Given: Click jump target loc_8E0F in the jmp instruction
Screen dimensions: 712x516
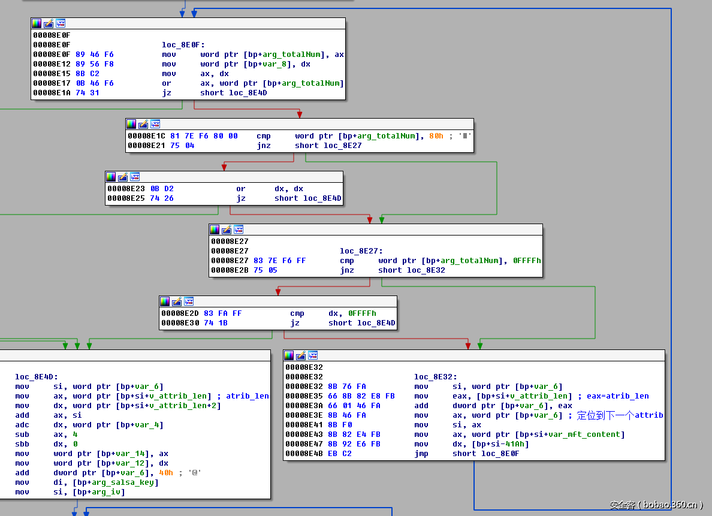Looking at the screenshot, I should click(500, 454).
